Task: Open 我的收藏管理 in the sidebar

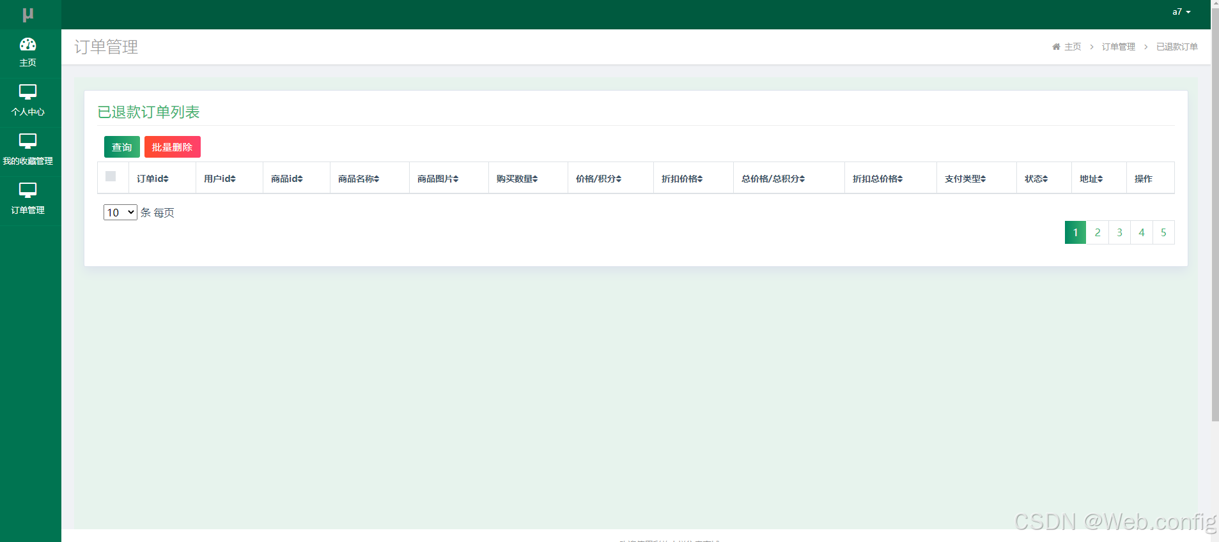Action: 27,149
